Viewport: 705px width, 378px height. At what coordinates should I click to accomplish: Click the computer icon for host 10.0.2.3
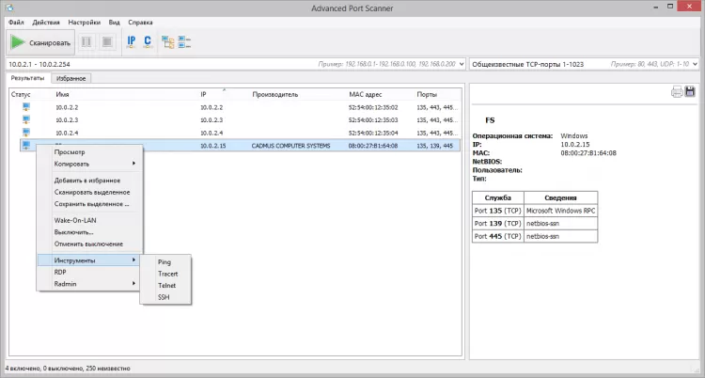click(x=26, y=119)
